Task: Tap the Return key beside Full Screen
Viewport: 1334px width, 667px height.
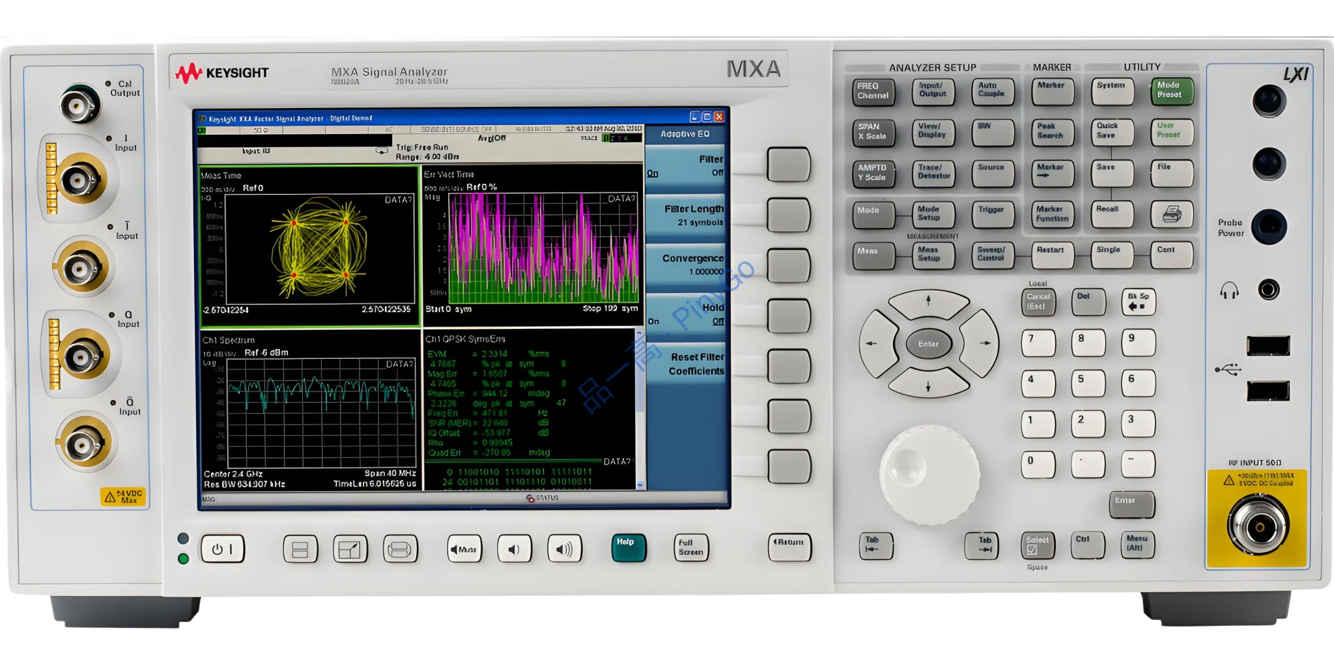Action: click(x=789, y=546)
